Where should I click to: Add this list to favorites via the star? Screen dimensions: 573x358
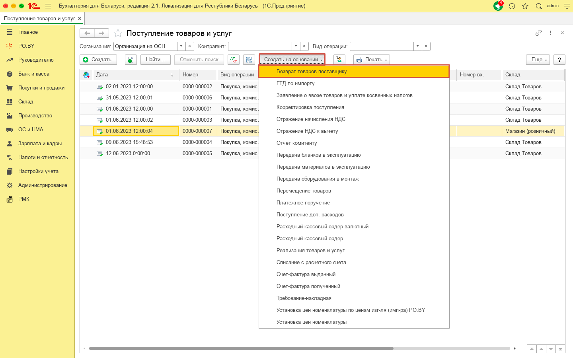(x=118, y=33)
